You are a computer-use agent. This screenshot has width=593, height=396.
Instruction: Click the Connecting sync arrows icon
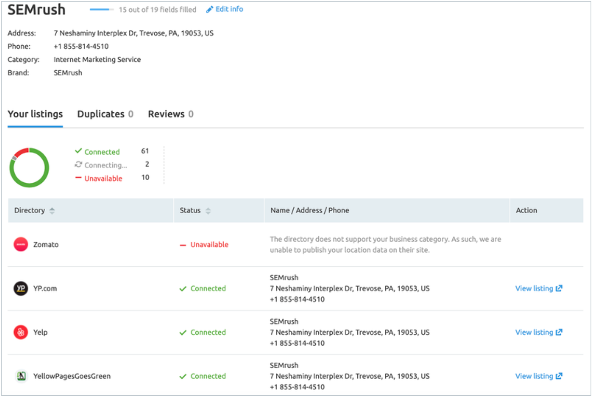click(78, 164)
